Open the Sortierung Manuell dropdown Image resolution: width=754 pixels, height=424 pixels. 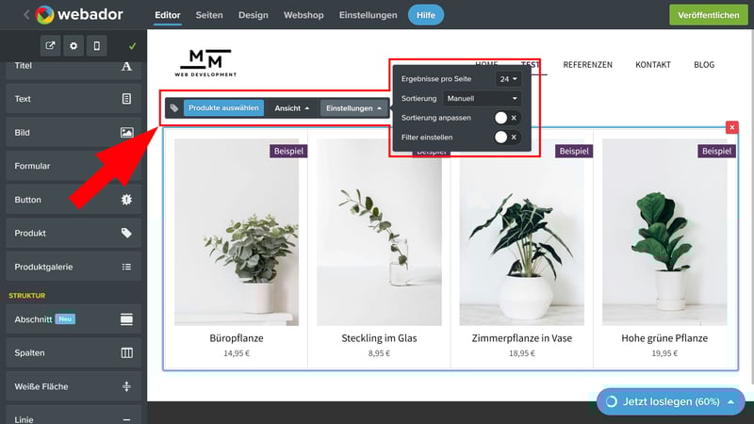coord(482,99)
